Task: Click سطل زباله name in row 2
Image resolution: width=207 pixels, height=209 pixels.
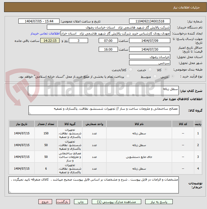Action: tap(139, 145)
